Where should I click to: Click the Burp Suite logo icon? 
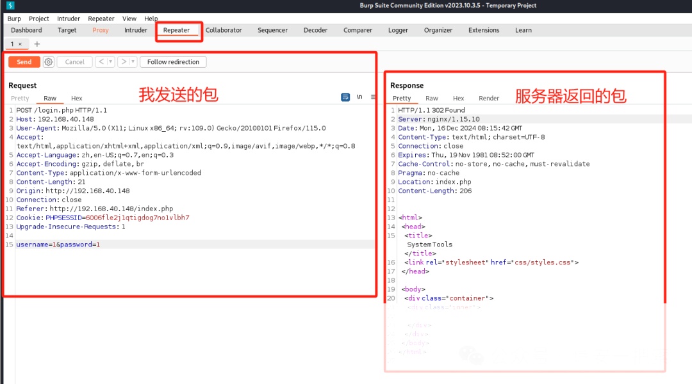click(x=10, y=5)
